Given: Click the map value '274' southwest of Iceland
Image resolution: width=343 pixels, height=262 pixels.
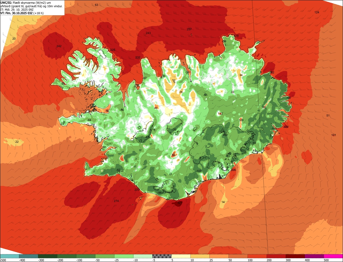Looking at the screenshot, I should (116, 201).
